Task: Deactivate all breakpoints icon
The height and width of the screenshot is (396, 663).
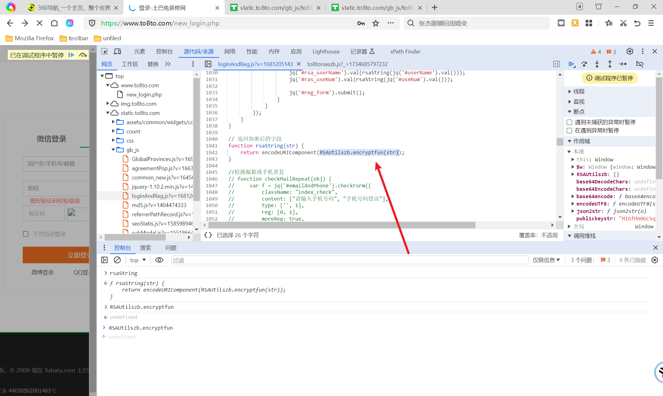Action: pos(640,64)
